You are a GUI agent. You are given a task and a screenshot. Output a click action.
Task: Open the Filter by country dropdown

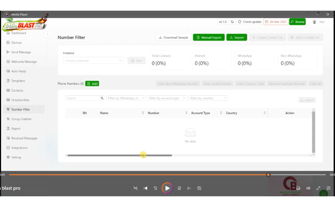tap(208, 98)
